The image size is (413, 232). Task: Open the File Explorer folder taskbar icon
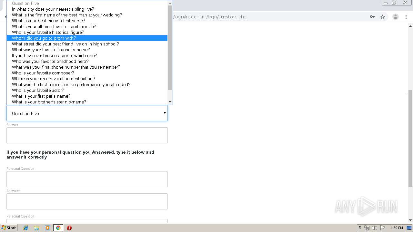click(x=36, y=228)
